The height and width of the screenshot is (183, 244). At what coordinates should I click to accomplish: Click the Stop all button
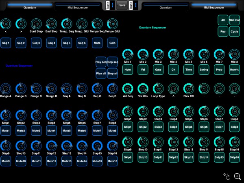coord(112,74)
